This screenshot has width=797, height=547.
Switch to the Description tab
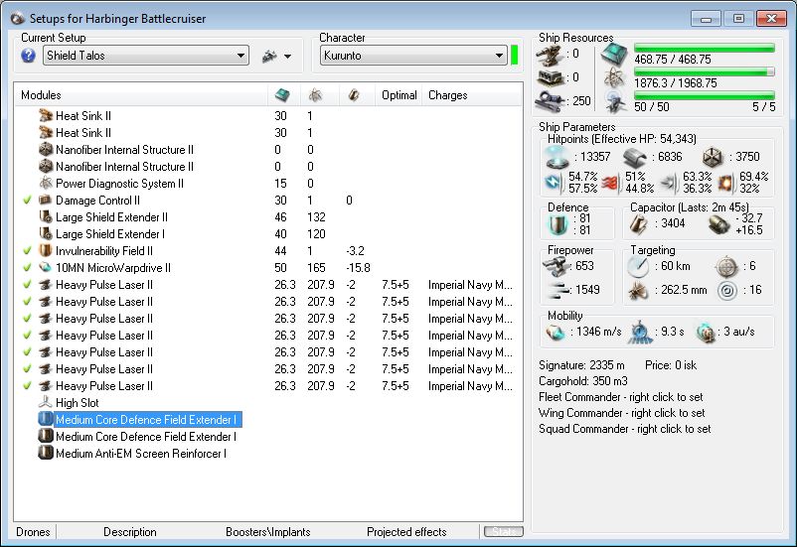(130, 532)
